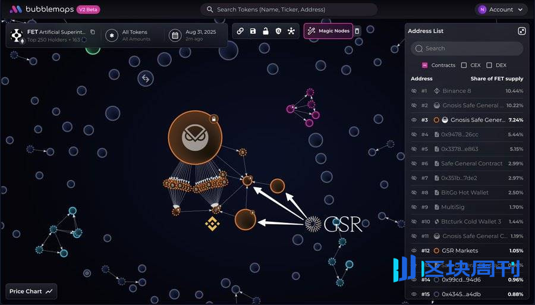This screenshot has width=535, height=305.
Task: Collapse the Address List panel
Action: point(521,31)
